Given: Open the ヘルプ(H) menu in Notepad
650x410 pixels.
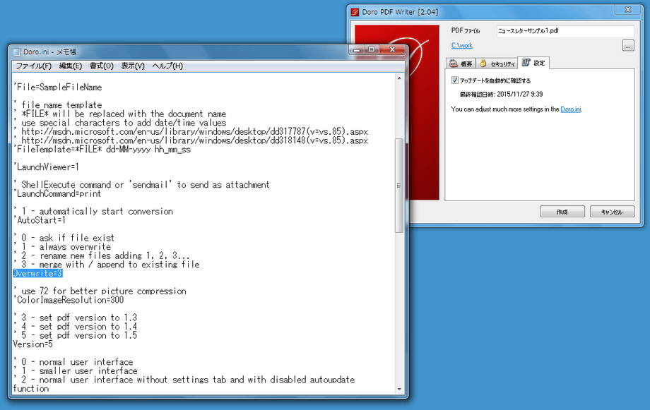Looking at the screenshot, I should pyautogui.click(x=167, y=66).
